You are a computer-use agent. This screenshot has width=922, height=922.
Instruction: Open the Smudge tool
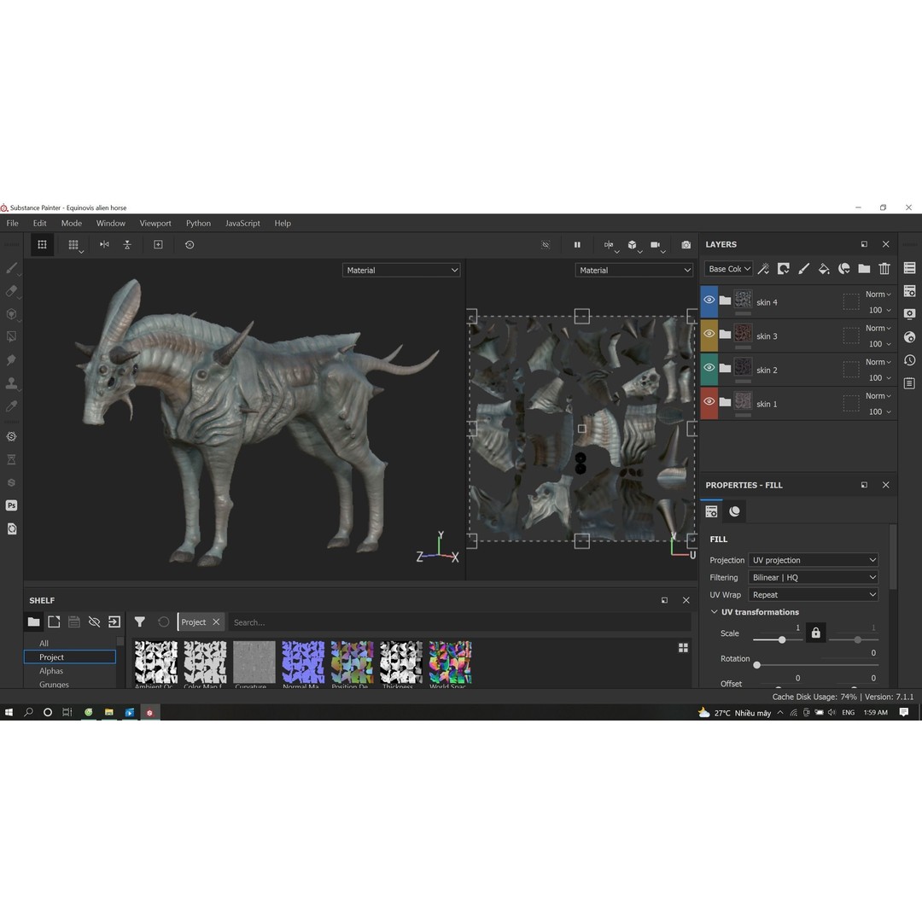11,359
